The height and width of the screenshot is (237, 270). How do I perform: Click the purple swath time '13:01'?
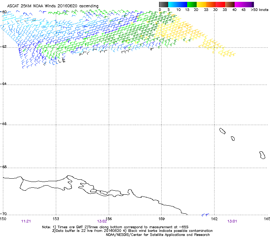[x=232, y=221]
